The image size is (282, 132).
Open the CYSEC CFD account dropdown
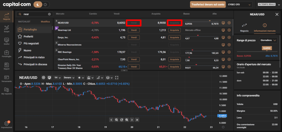[x=239, y=4]
